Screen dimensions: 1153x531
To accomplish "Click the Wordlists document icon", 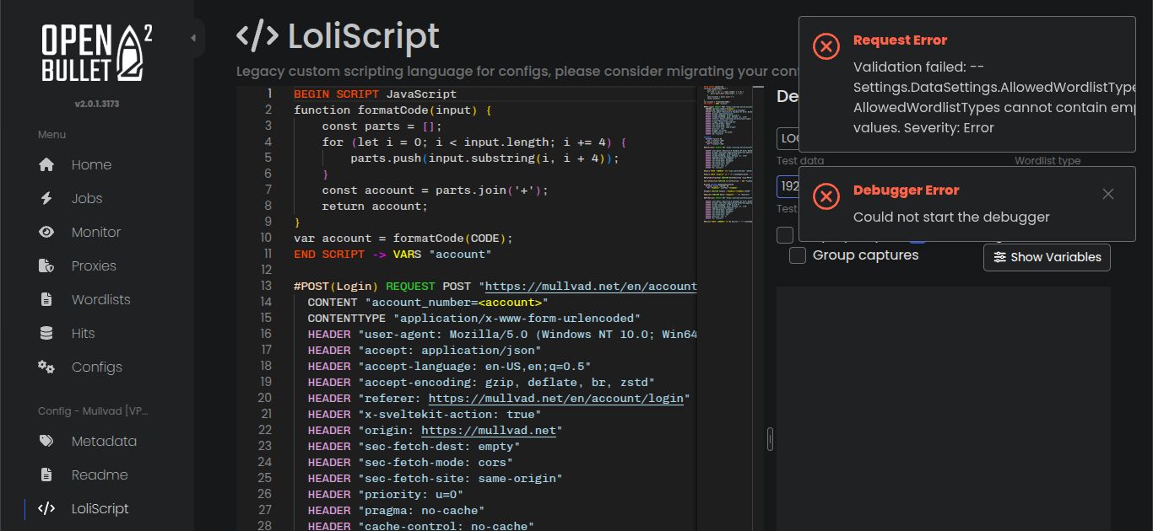I will click(46, 299).
